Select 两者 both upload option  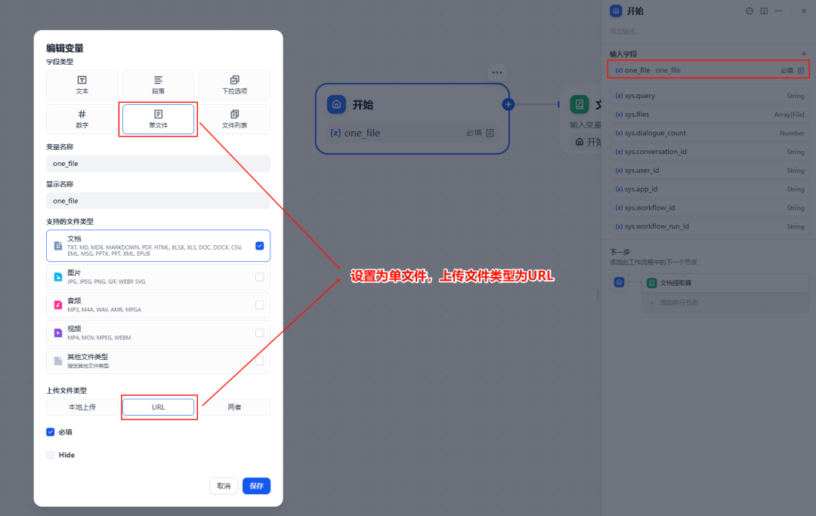(x=234, y=407)
